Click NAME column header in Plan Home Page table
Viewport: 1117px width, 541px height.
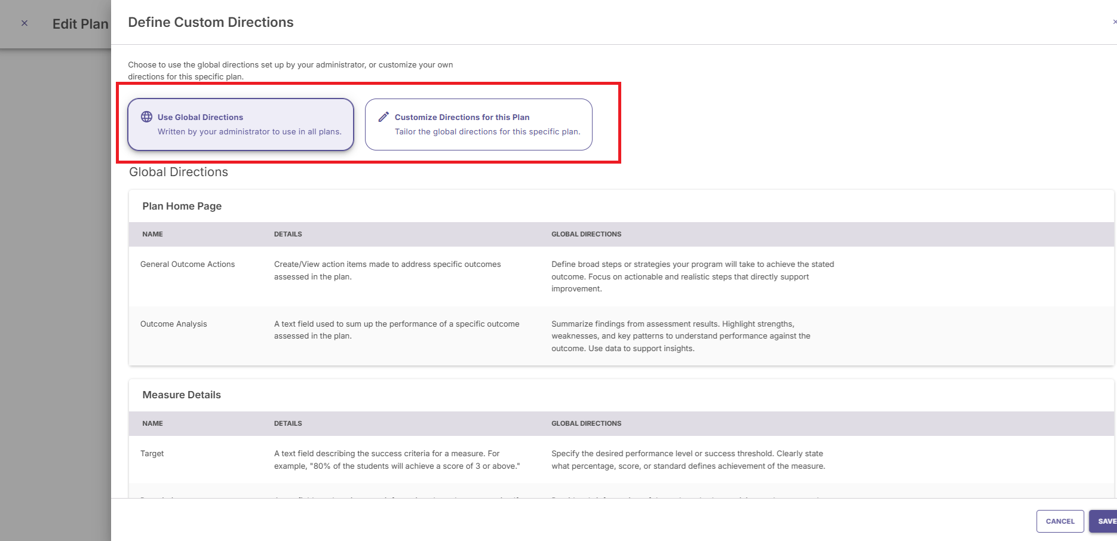tap(152, 234)
